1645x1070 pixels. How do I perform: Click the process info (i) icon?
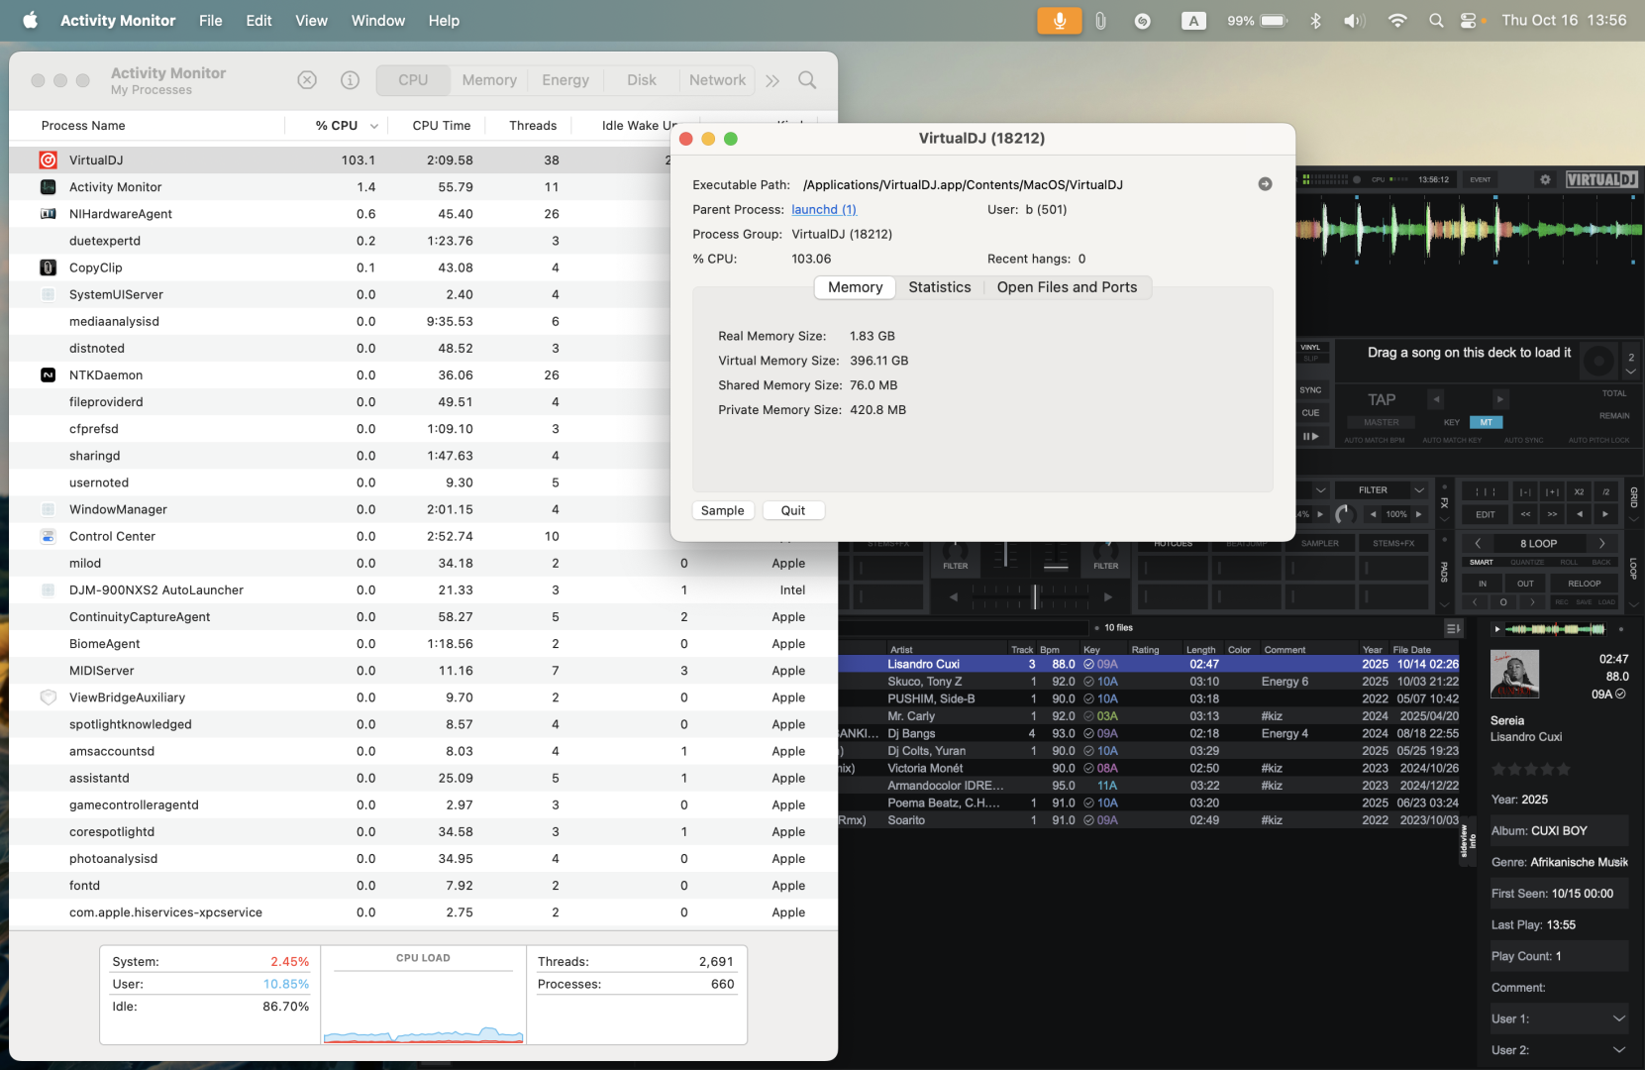(x=350, y=80)
